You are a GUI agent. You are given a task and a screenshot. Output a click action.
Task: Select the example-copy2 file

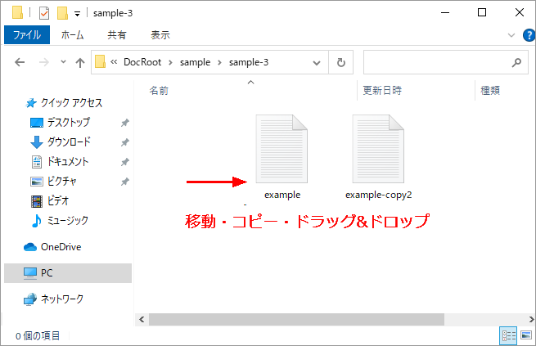click(377, 157)
